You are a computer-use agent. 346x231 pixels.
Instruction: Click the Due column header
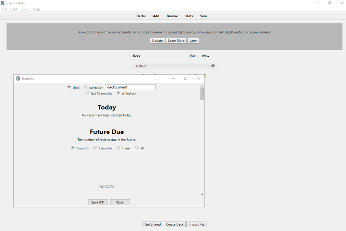[192, 56]
